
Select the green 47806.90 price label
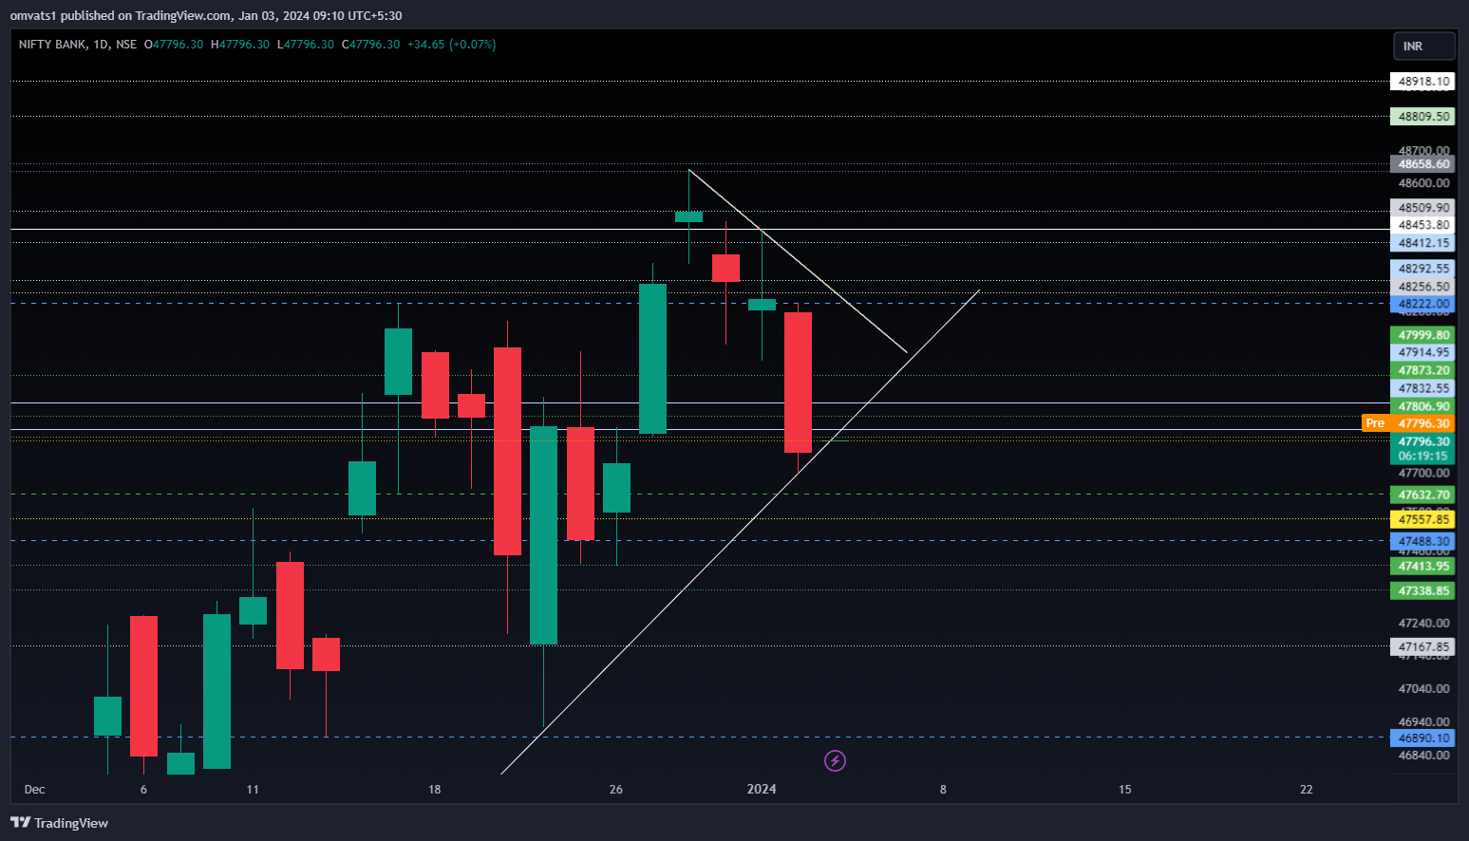click(1422, 406)
